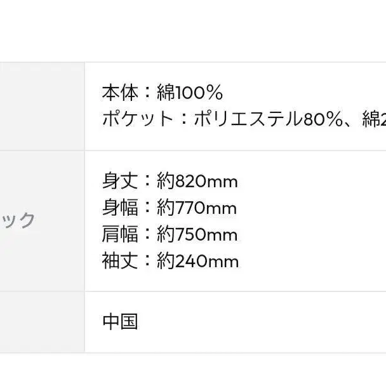Click the 袖丈 label

pos(120,261)
